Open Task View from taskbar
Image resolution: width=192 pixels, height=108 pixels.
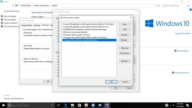(58, 105)
